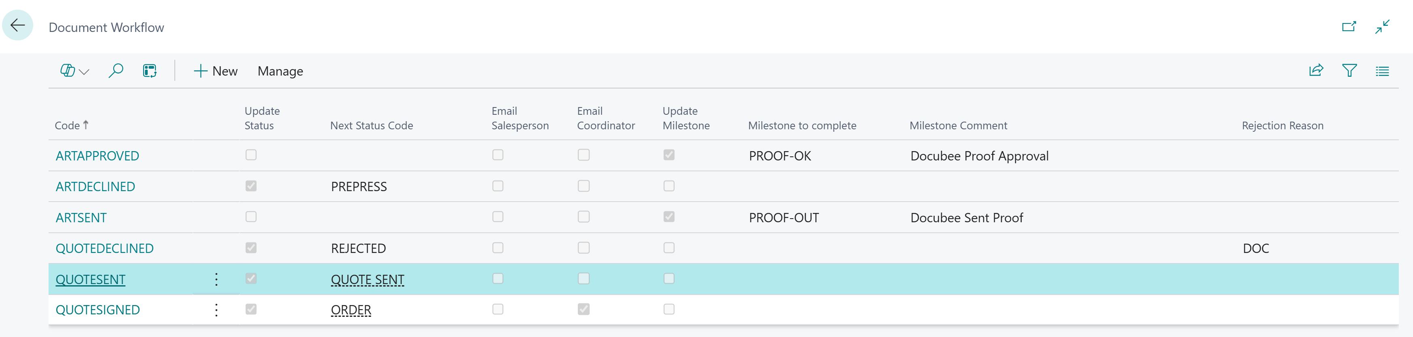The height and width of the screenshot is (337, 1413).
Task: Click the Milestone to complete column header
Action: [802, 126]
